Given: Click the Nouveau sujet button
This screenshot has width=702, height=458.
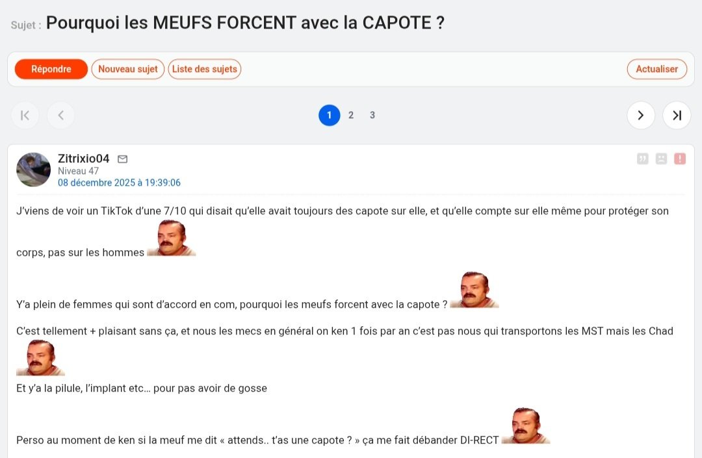Looking at the screenshot, I should point(128,69).
